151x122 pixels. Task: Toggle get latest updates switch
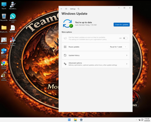point(125,38)
